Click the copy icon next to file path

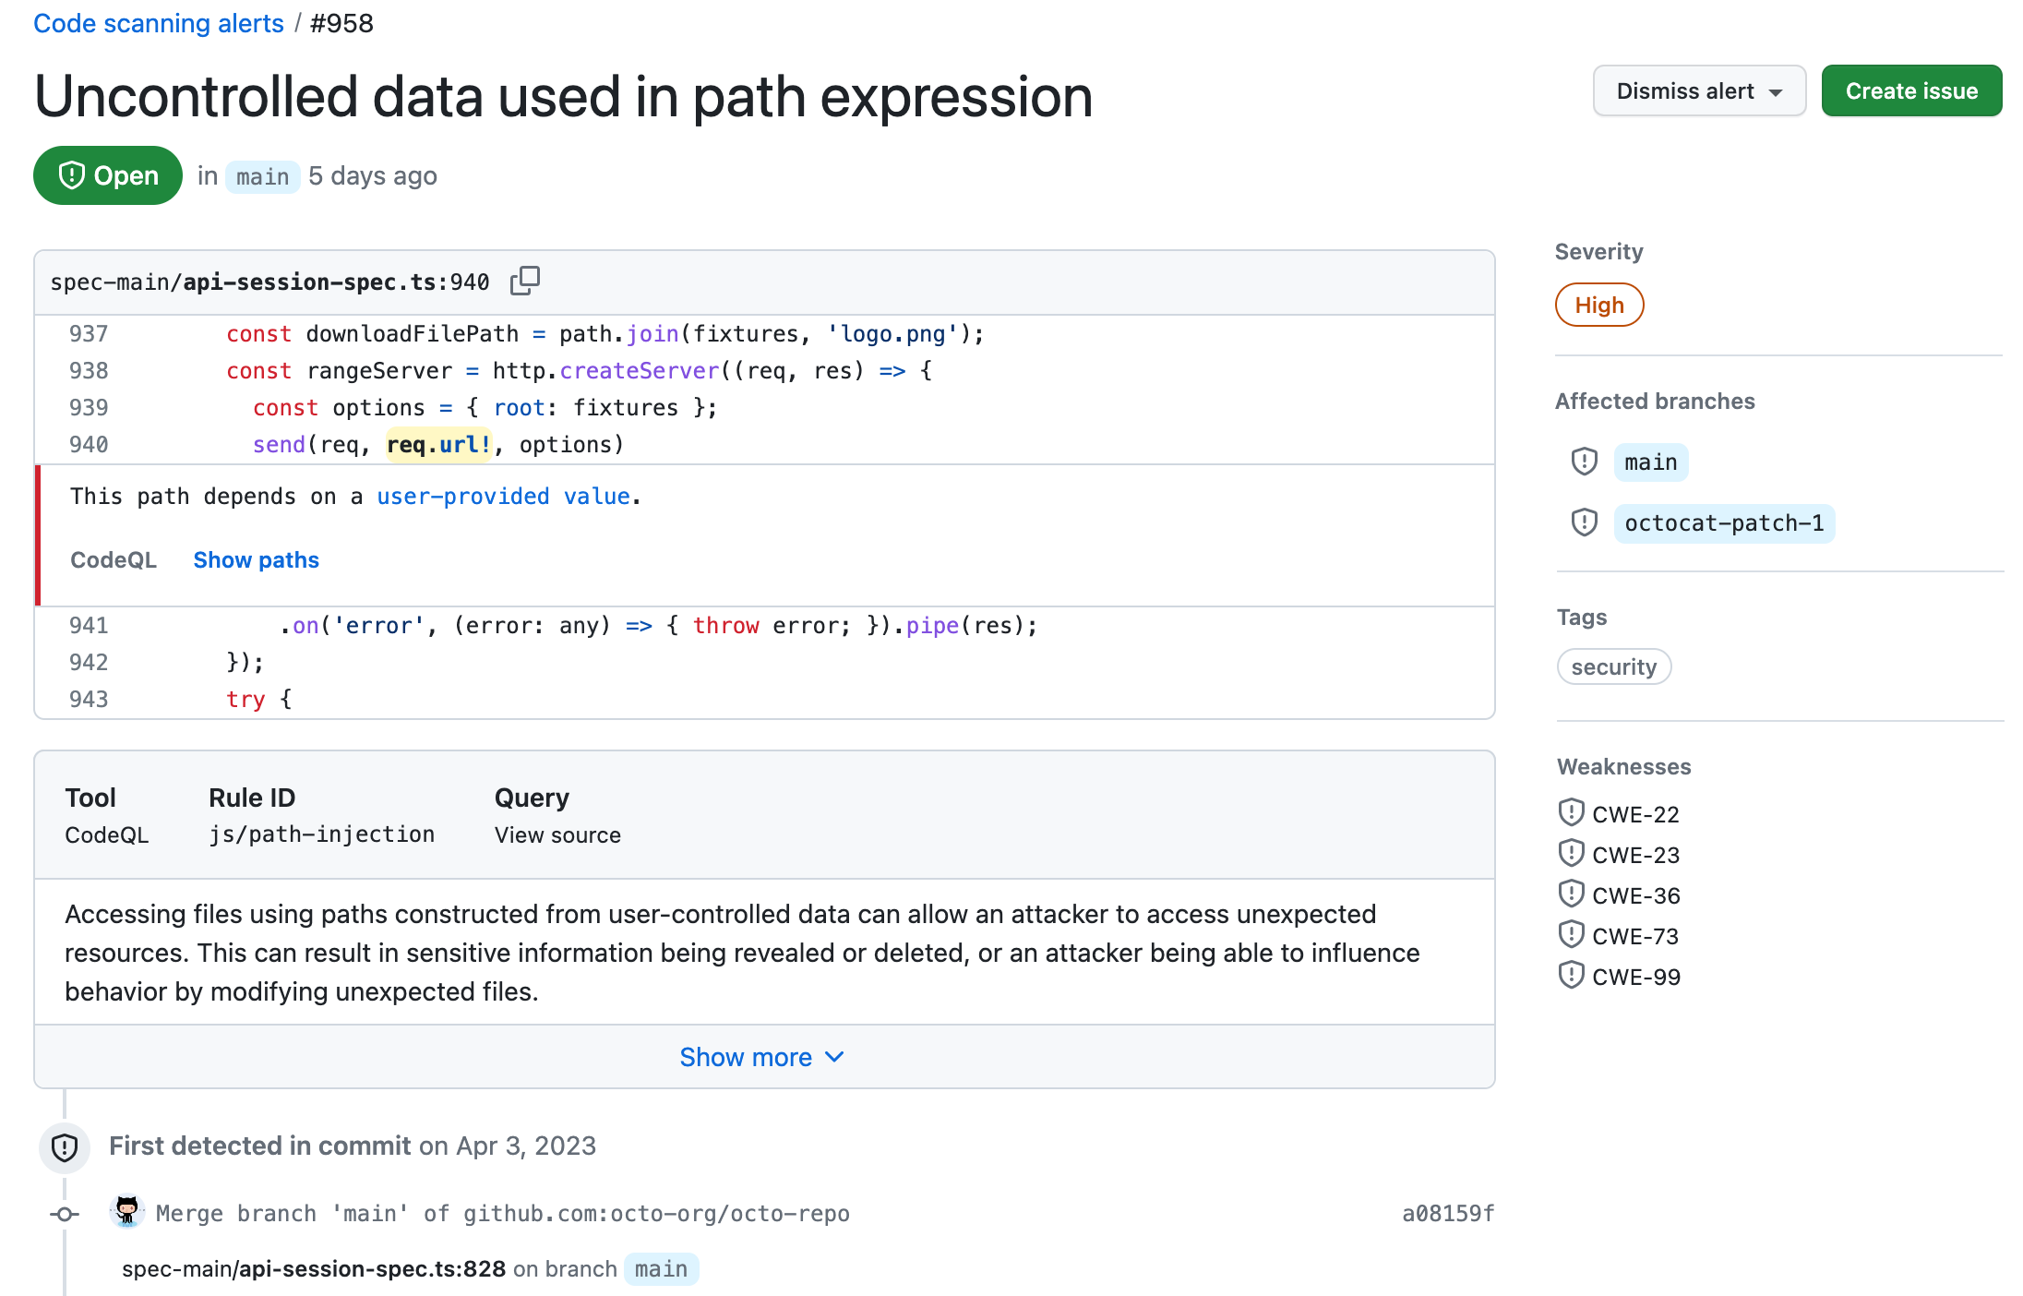coord(526,280)
